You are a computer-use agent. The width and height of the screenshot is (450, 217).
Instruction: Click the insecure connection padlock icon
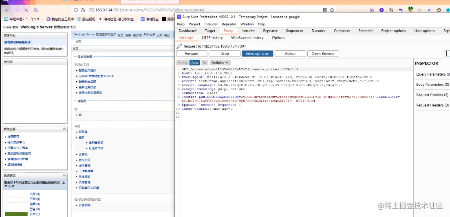(83, 10)
